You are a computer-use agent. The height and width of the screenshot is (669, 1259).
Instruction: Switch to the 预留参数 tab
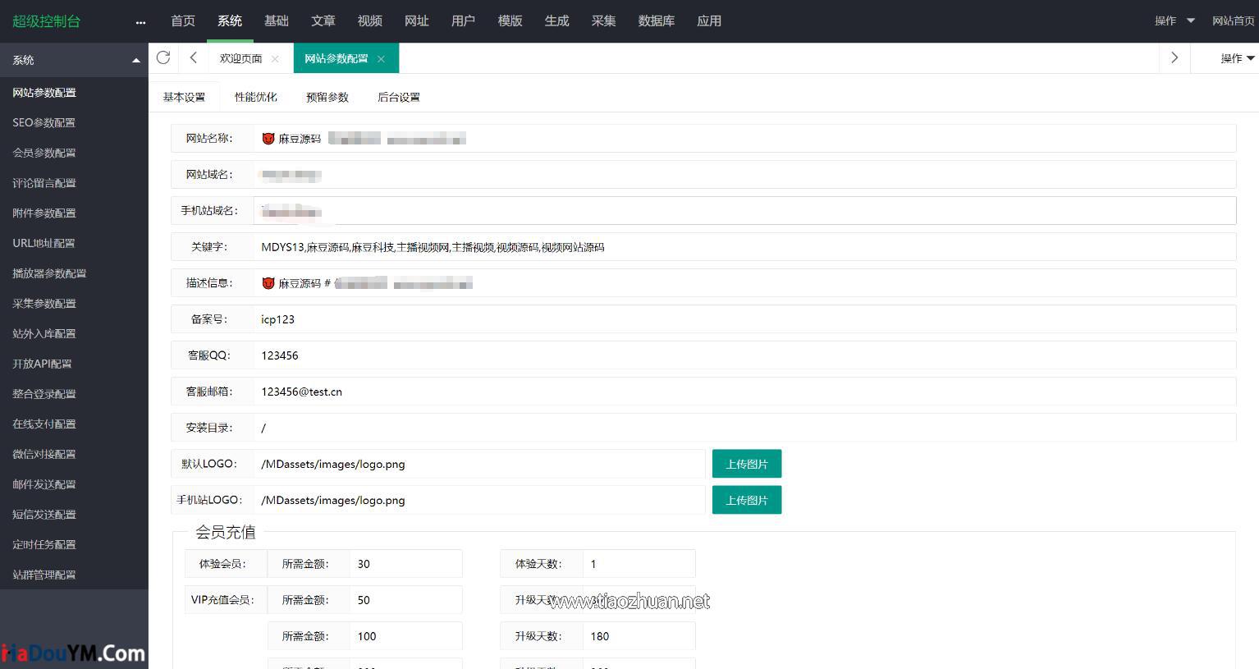click(x=327, y=97)
